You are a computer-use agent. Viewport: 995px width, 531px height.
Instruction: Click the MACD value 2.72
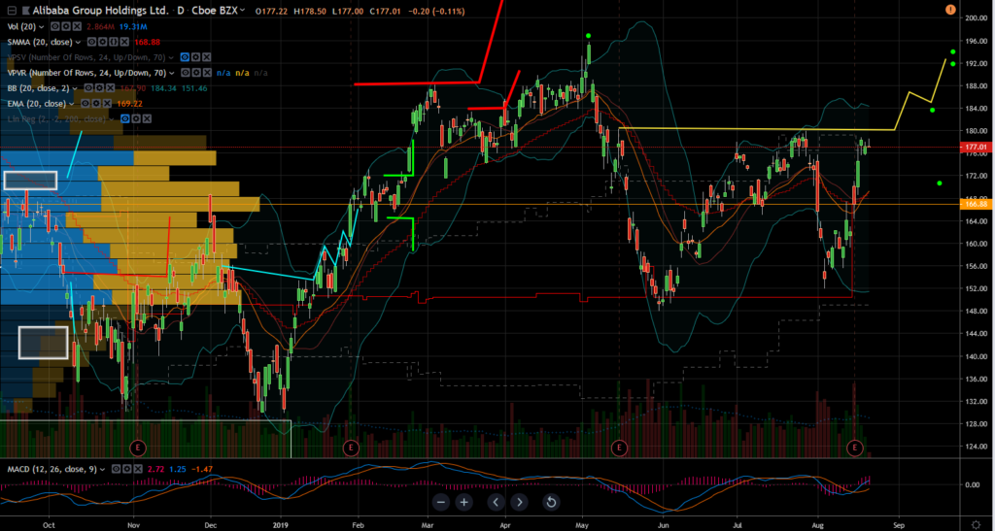coord(155,469)
